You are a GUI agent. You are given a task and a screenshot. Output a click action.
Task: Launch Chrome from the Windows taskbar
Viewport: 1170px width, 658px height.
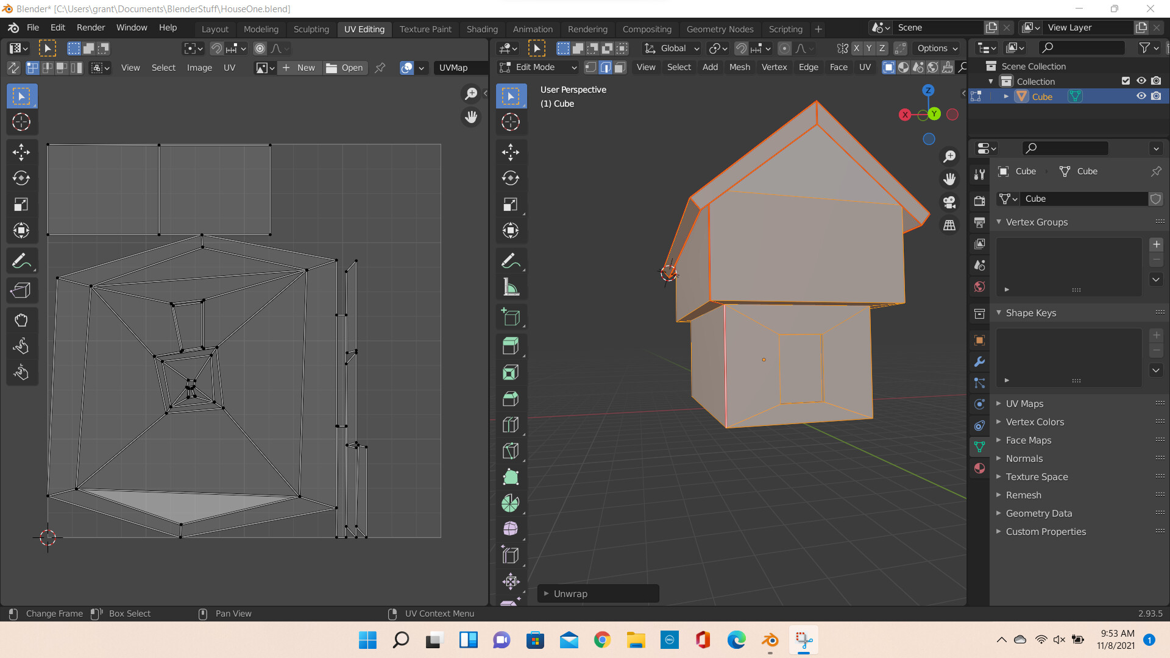point(602,640)
